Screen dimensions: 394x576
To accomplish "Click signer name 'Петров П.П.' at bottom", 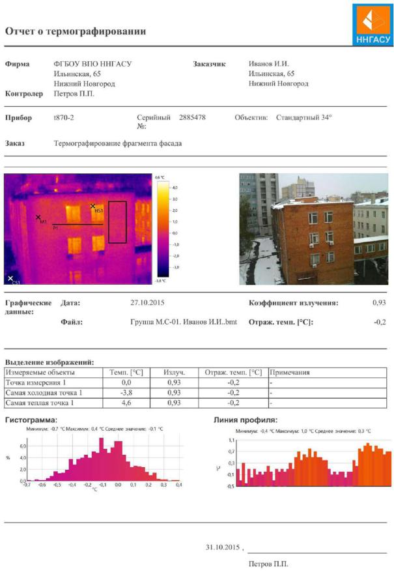I will (268, 564).
